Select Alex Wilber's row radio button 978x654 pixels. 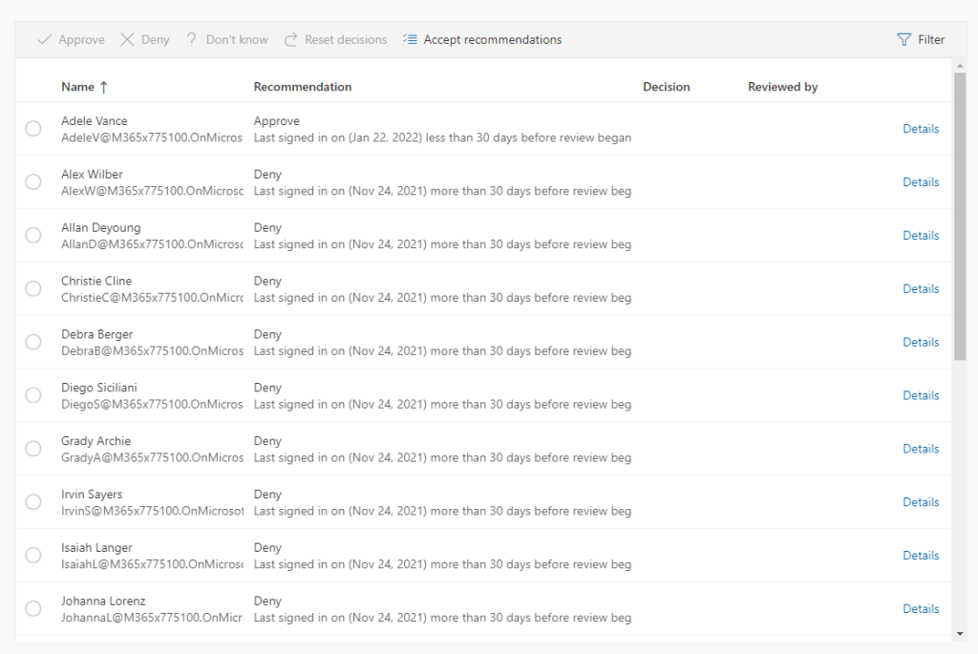coord(33,182)
